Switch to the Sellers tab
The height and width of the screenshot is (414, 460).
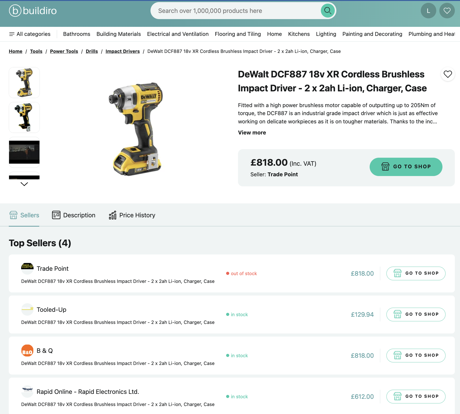tap(24, 215)
